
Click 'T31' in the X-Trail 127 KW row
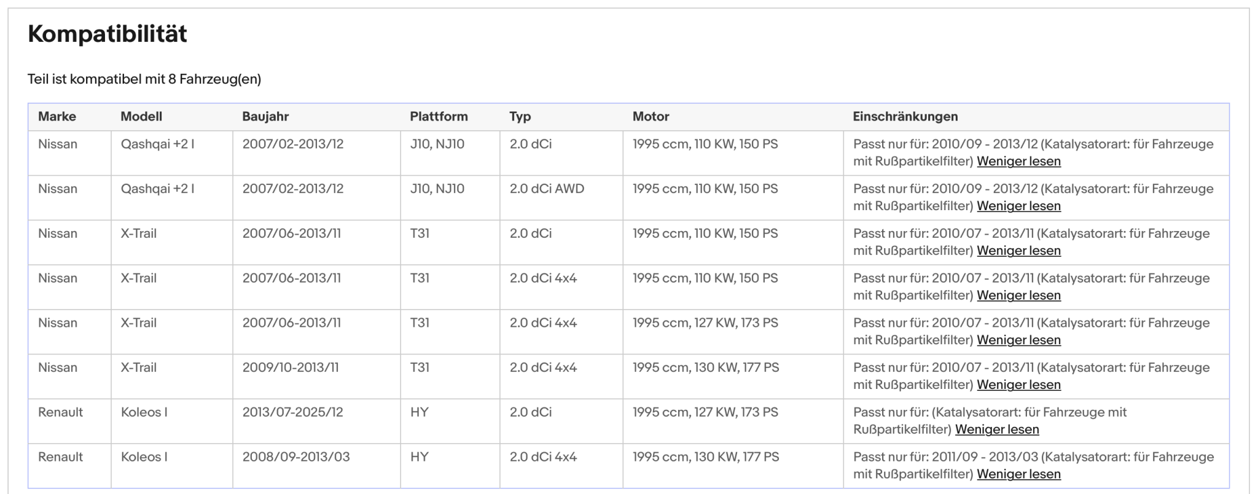420,323
